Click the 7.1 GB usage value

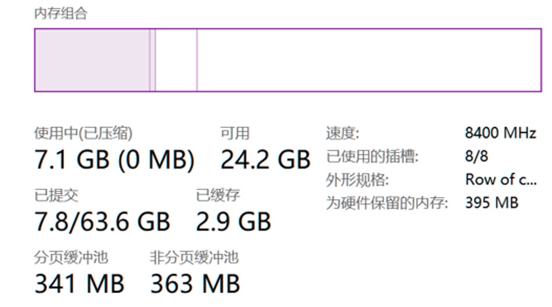click(x=116, y=160)
